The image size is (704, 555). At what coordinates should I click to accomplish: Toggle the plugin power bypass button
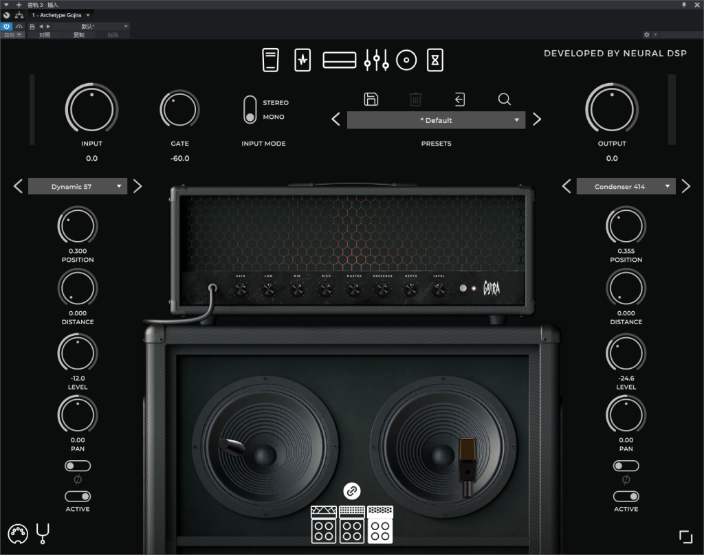point(6,27)
